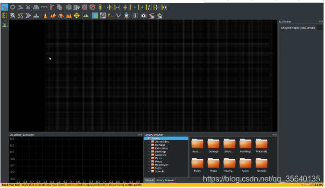The width and height of the screenshot is (325, 188).
Task: Open the RoadS... folder thumbnail
Action: [x=229, y=165]
